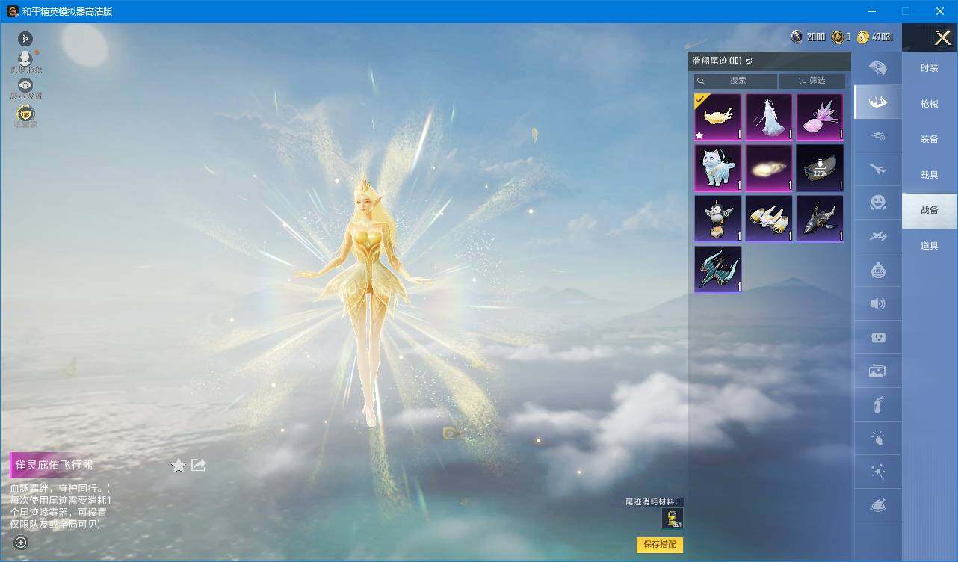The image size is (958, 562).
Task: Open the spray can category icon
Action: [878, 405]
